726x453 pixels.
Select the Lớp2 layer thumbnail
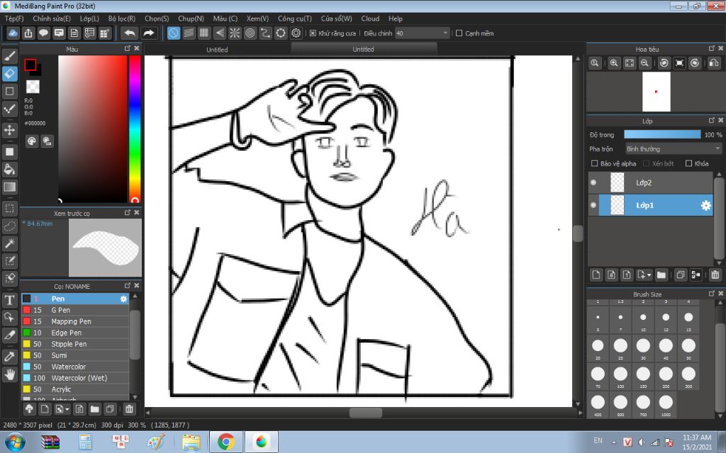(x=618, y=183)
